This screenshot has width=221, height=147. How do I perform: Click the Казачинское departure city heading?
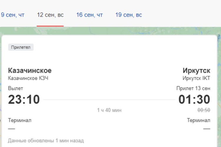30,71
